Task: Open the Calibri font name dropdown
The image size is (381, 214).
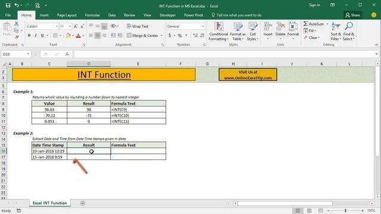Action: click(57, 26)
